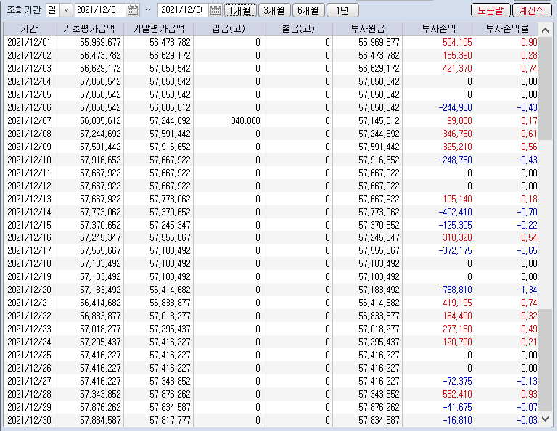Viewport: 558px width, 431px height.
Task: Sort by the 출금(고) column header
Action: point(298,28)
